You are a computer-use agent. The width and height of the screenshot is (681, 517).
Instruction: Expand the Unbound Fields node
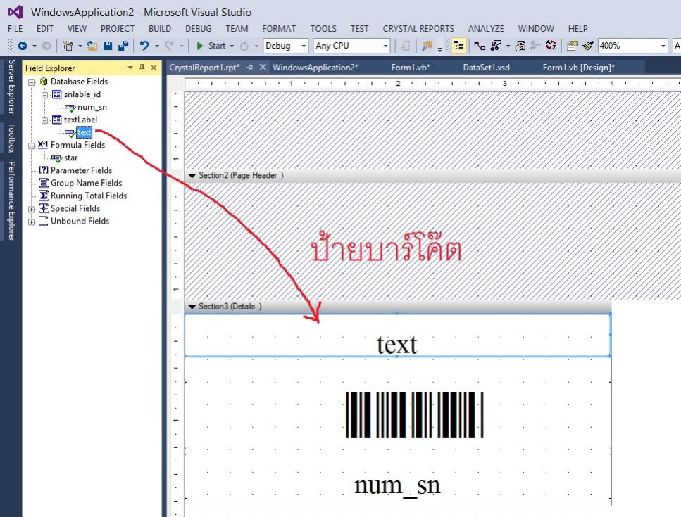click(x=31, y=222)
